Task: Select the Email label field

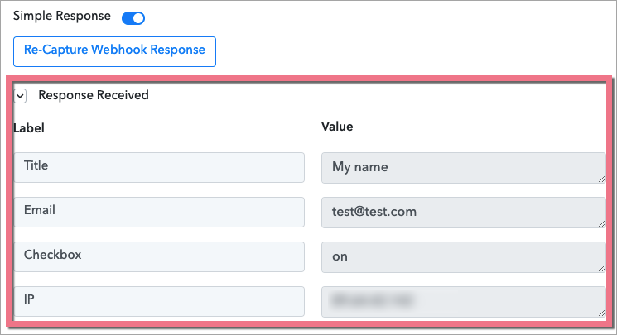Action: 159,212
